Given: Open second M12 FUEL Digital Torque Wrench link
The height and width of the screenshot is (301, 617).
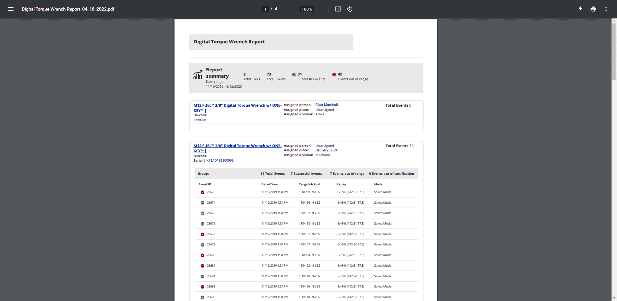Looking at the screenshot, I should click(x=237, y=146).
